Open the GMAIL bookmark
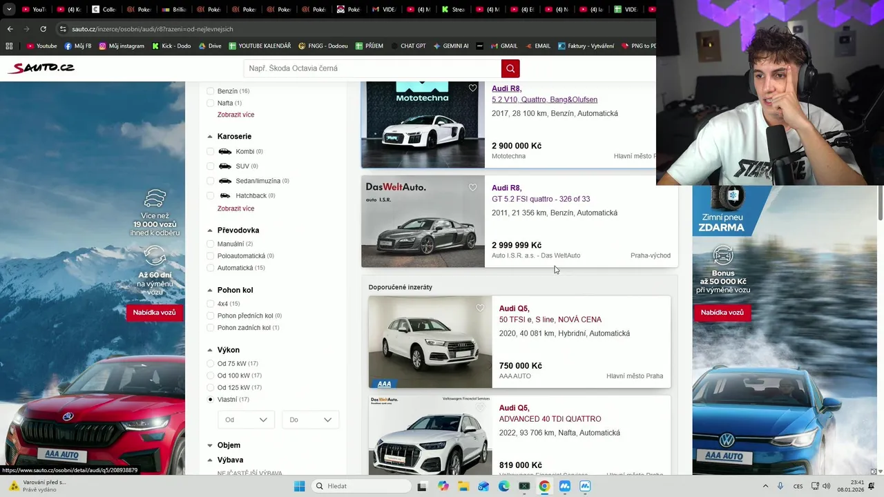Screen dimensions: 884x497 503,46
